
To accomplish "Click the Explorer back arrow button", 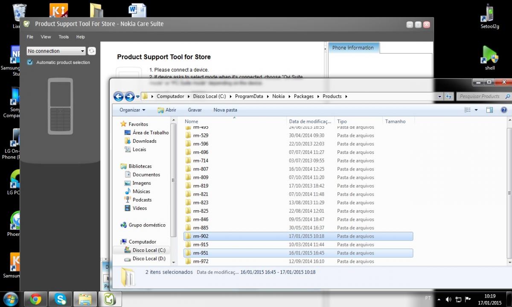I will (x=119, y=96).
